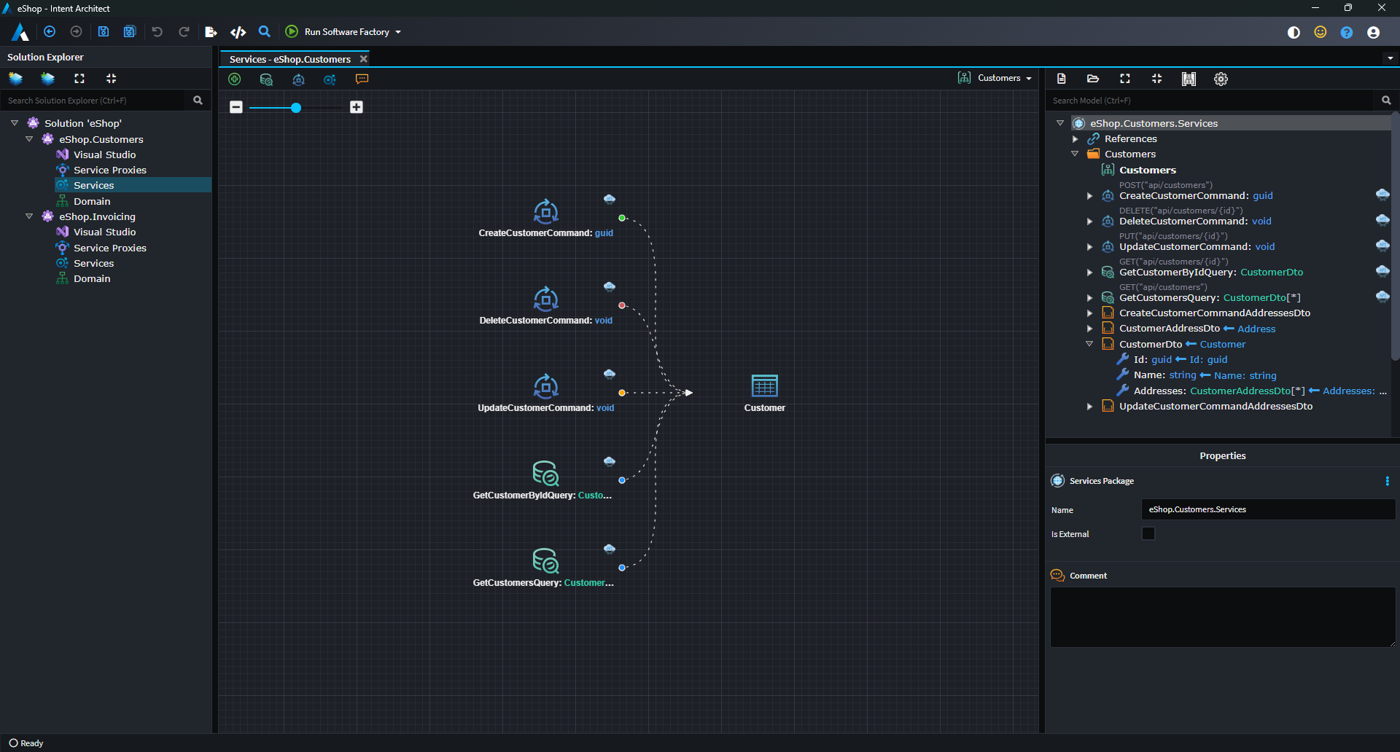Open the code view icon

[238, 32]
